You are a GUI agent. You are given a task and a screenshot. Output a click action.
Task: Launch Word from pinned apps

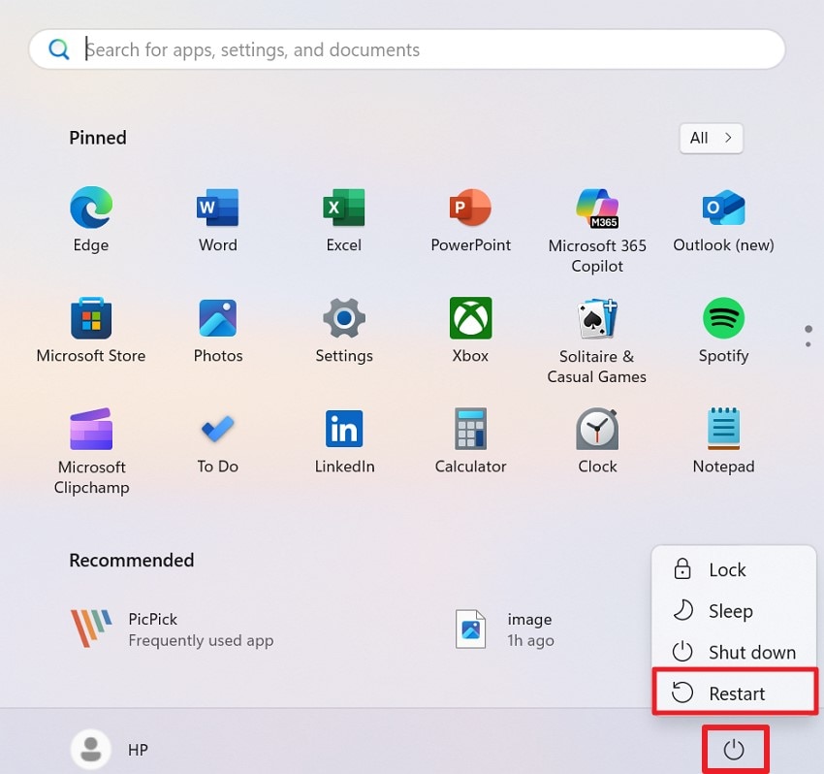217,220
